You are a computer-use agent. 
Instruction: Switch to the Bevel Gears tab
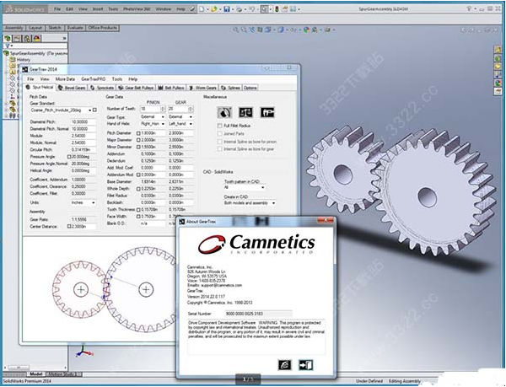72,88
